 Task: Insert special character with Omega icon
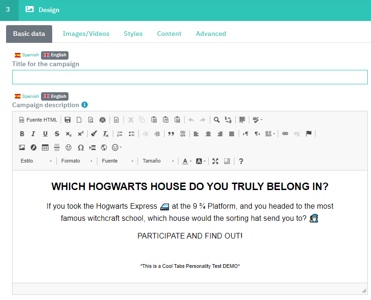coord(81,148)
